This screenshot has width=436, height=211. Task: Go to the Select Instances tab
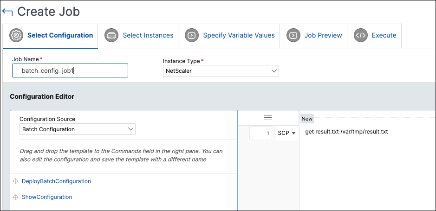coord(138,36)
